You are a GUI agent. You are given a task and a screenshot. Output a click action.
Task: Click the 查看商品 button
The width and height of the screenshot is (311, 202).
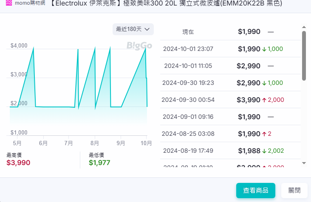(x=256, y=191)
